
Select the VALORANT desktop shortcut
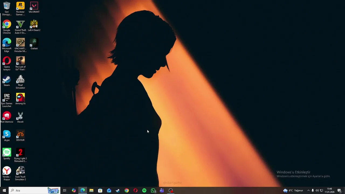click(x=34, y=8)
